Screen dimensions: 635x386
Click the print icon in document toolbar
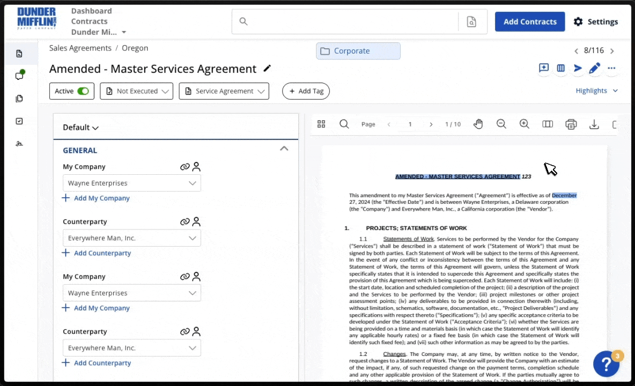point(571,124)
